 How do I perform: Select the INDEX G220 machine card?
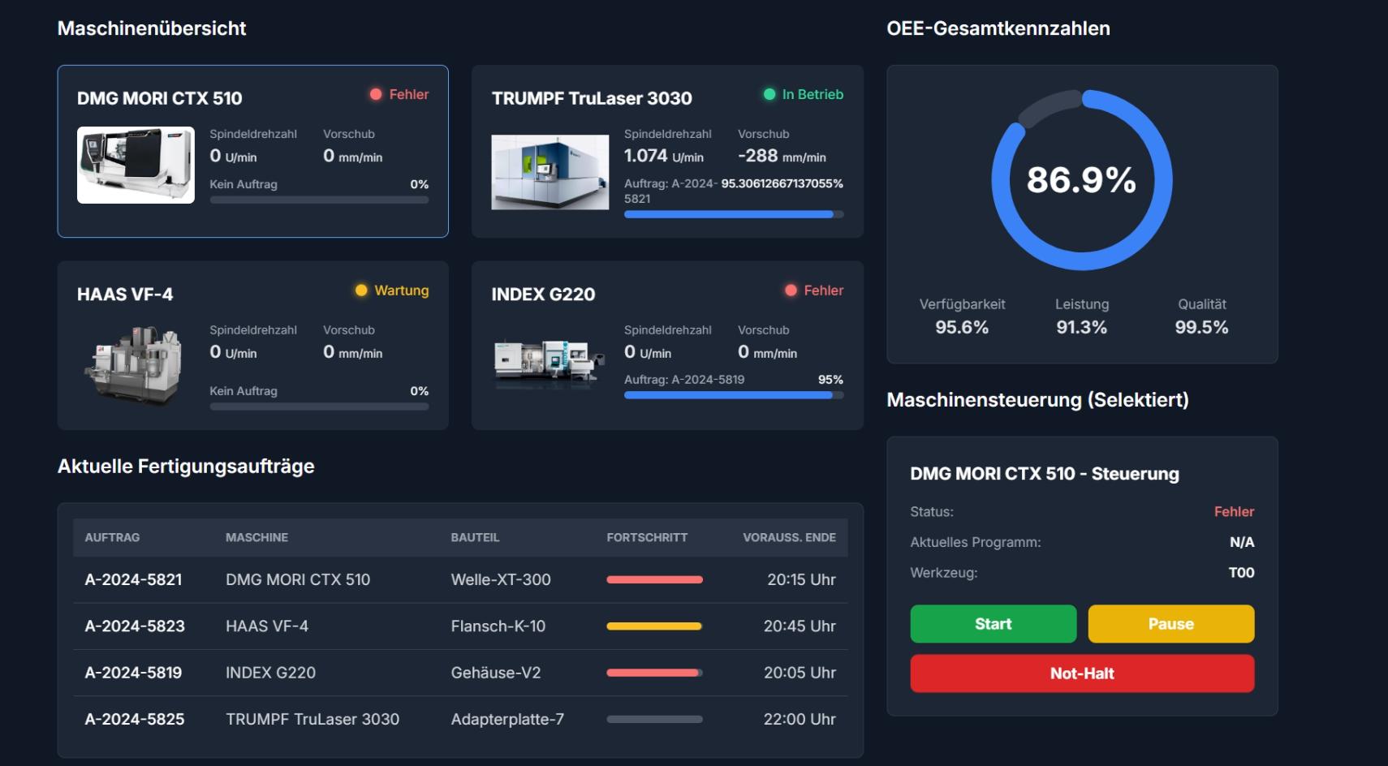(x=667, y=346)
